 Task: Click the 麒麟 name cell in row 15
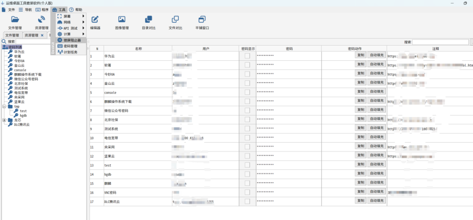click(x=138, y=183)
